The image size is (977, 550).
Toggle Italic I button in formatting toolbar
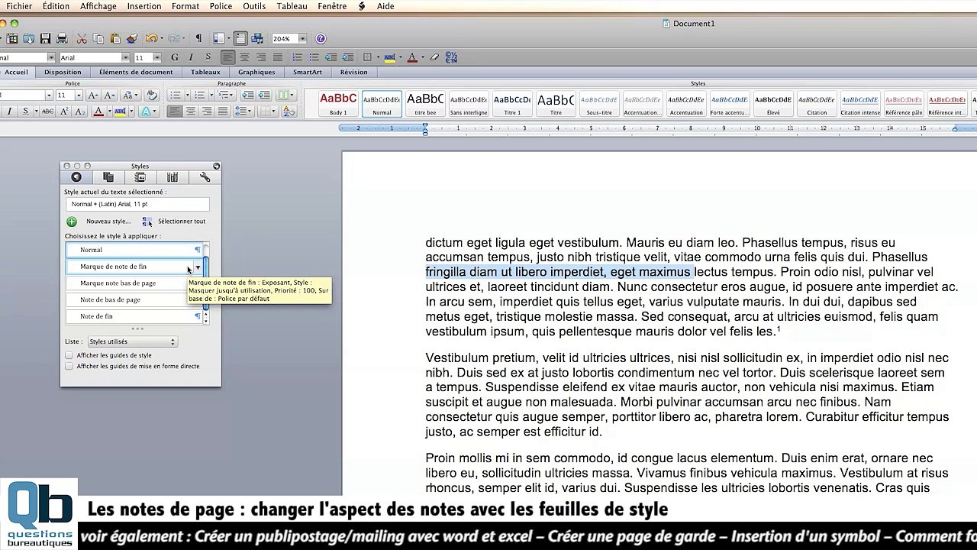(191, 57)
